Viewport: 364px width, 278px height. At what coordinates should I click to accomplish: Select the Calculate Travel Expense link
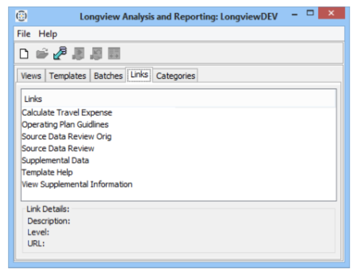[x=67, y=112]
